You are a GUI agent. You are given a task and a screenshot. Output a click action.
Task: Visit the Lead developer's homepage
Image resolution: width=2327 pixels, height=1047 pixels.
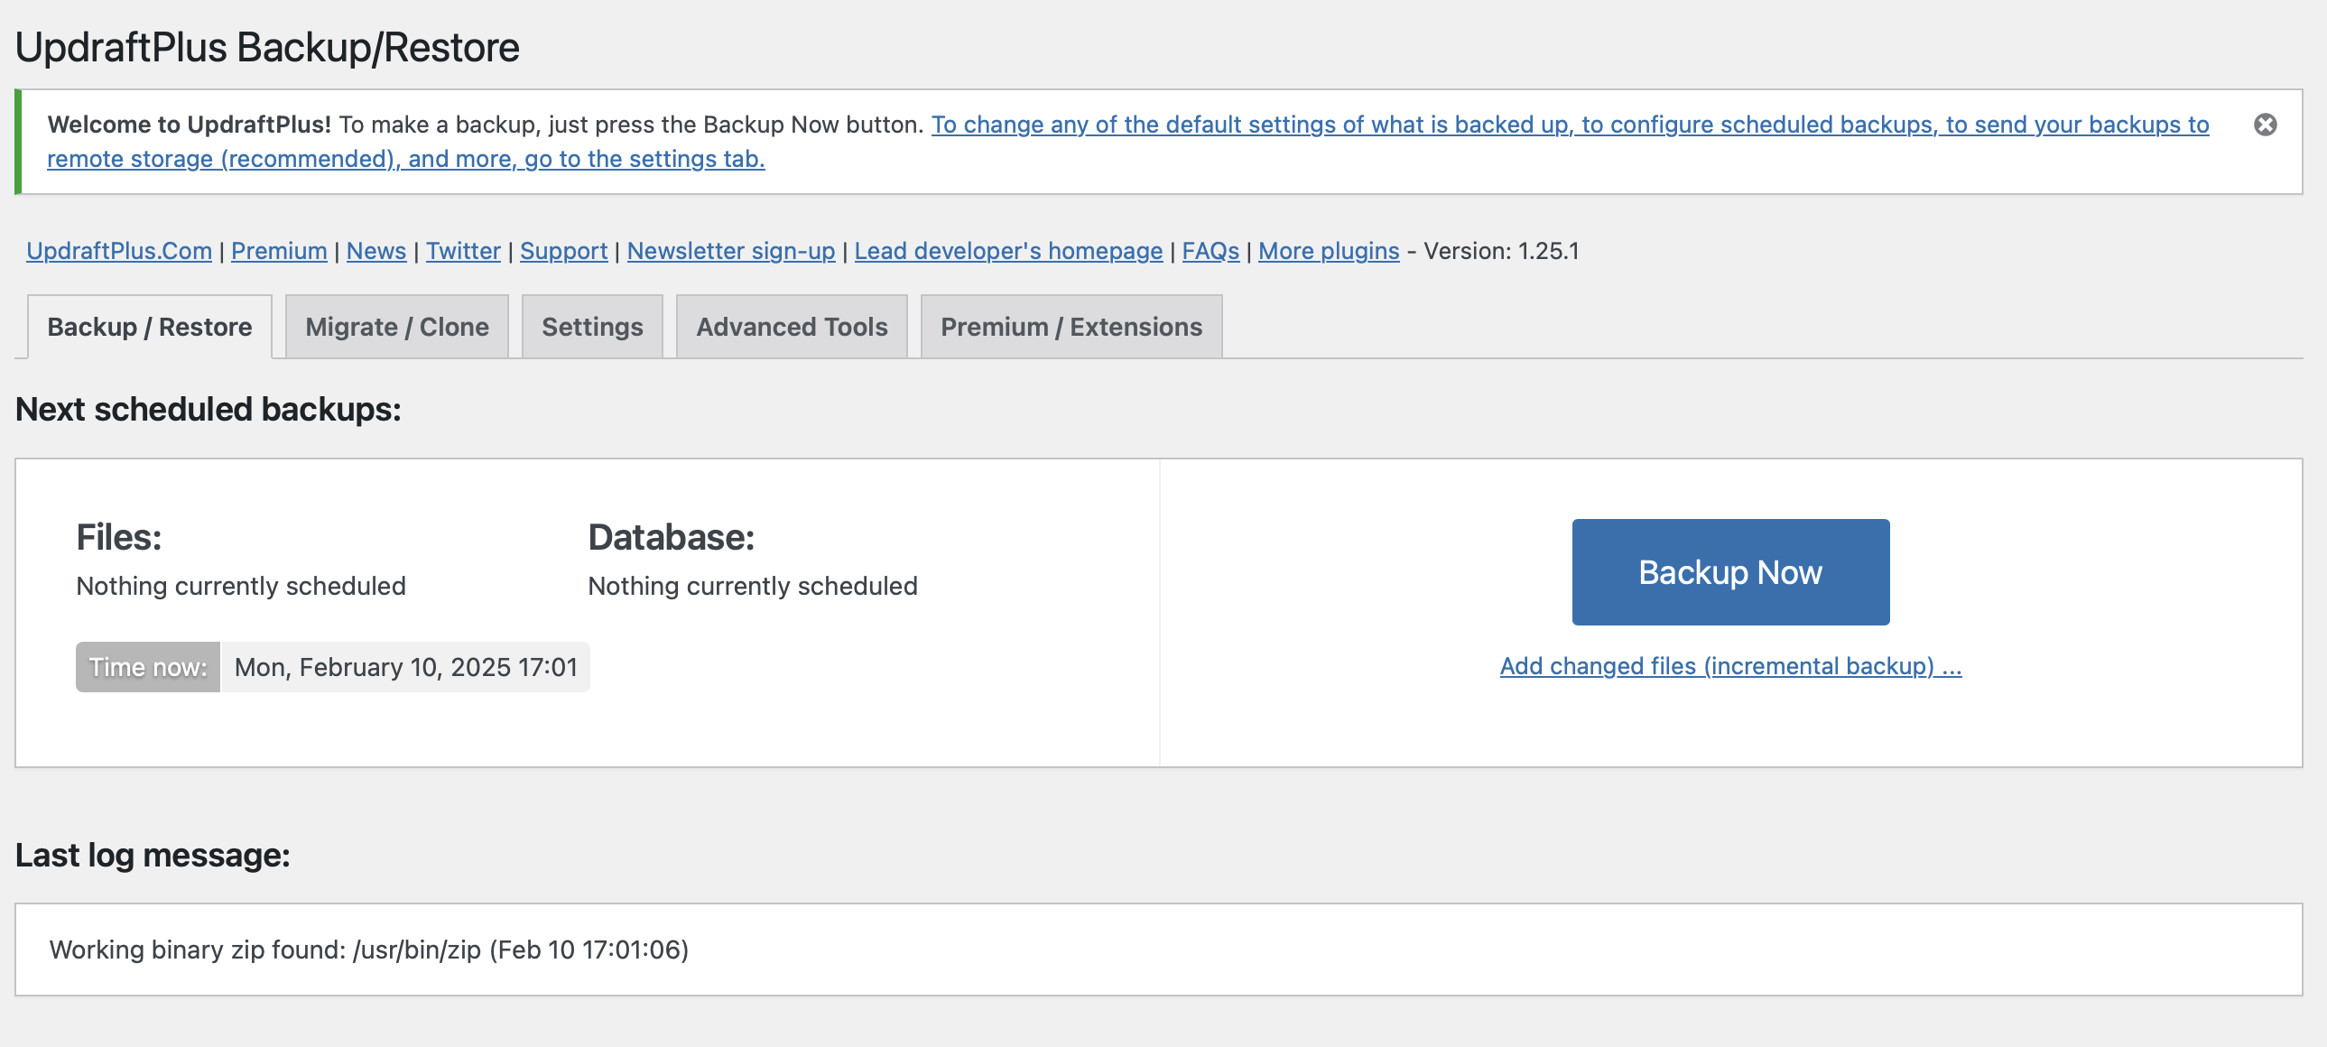point(1008,251)
